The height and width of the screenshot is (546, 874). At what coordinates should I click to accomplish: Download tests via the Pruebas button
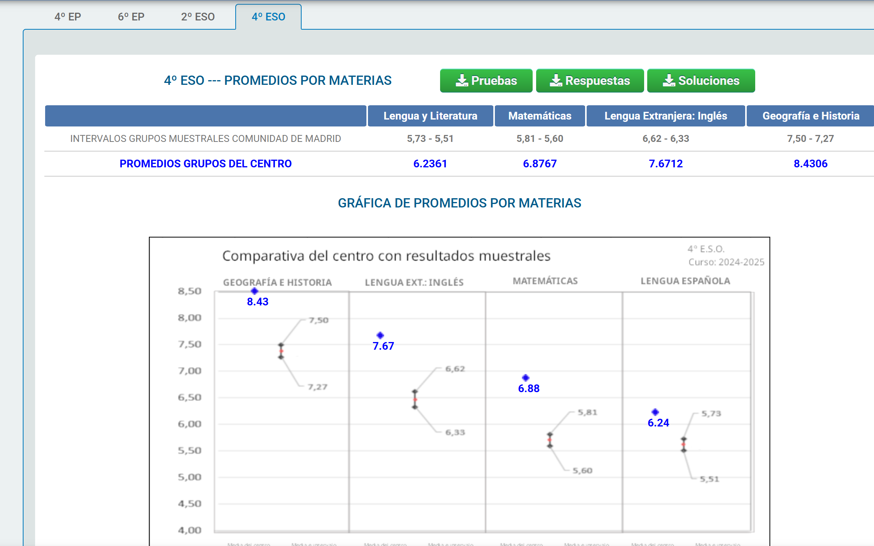click(x=486, y=80)
